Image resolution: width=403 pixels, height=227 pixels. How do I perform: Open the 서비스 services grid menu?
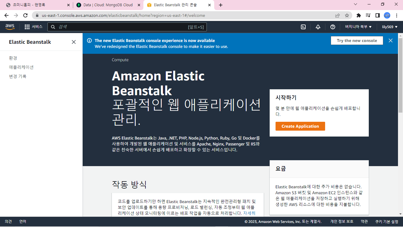coord(34,27)
